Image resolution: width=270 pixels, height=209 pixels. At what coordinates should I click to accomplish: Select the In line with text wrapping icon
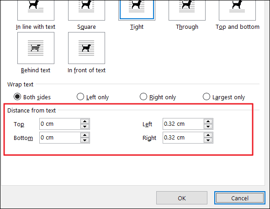point(36,10)
